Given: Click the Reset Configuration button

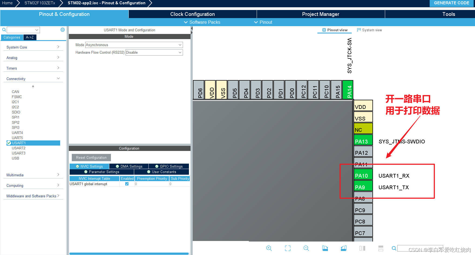Looking at the screenshot, I should click(x=91, y=157).
